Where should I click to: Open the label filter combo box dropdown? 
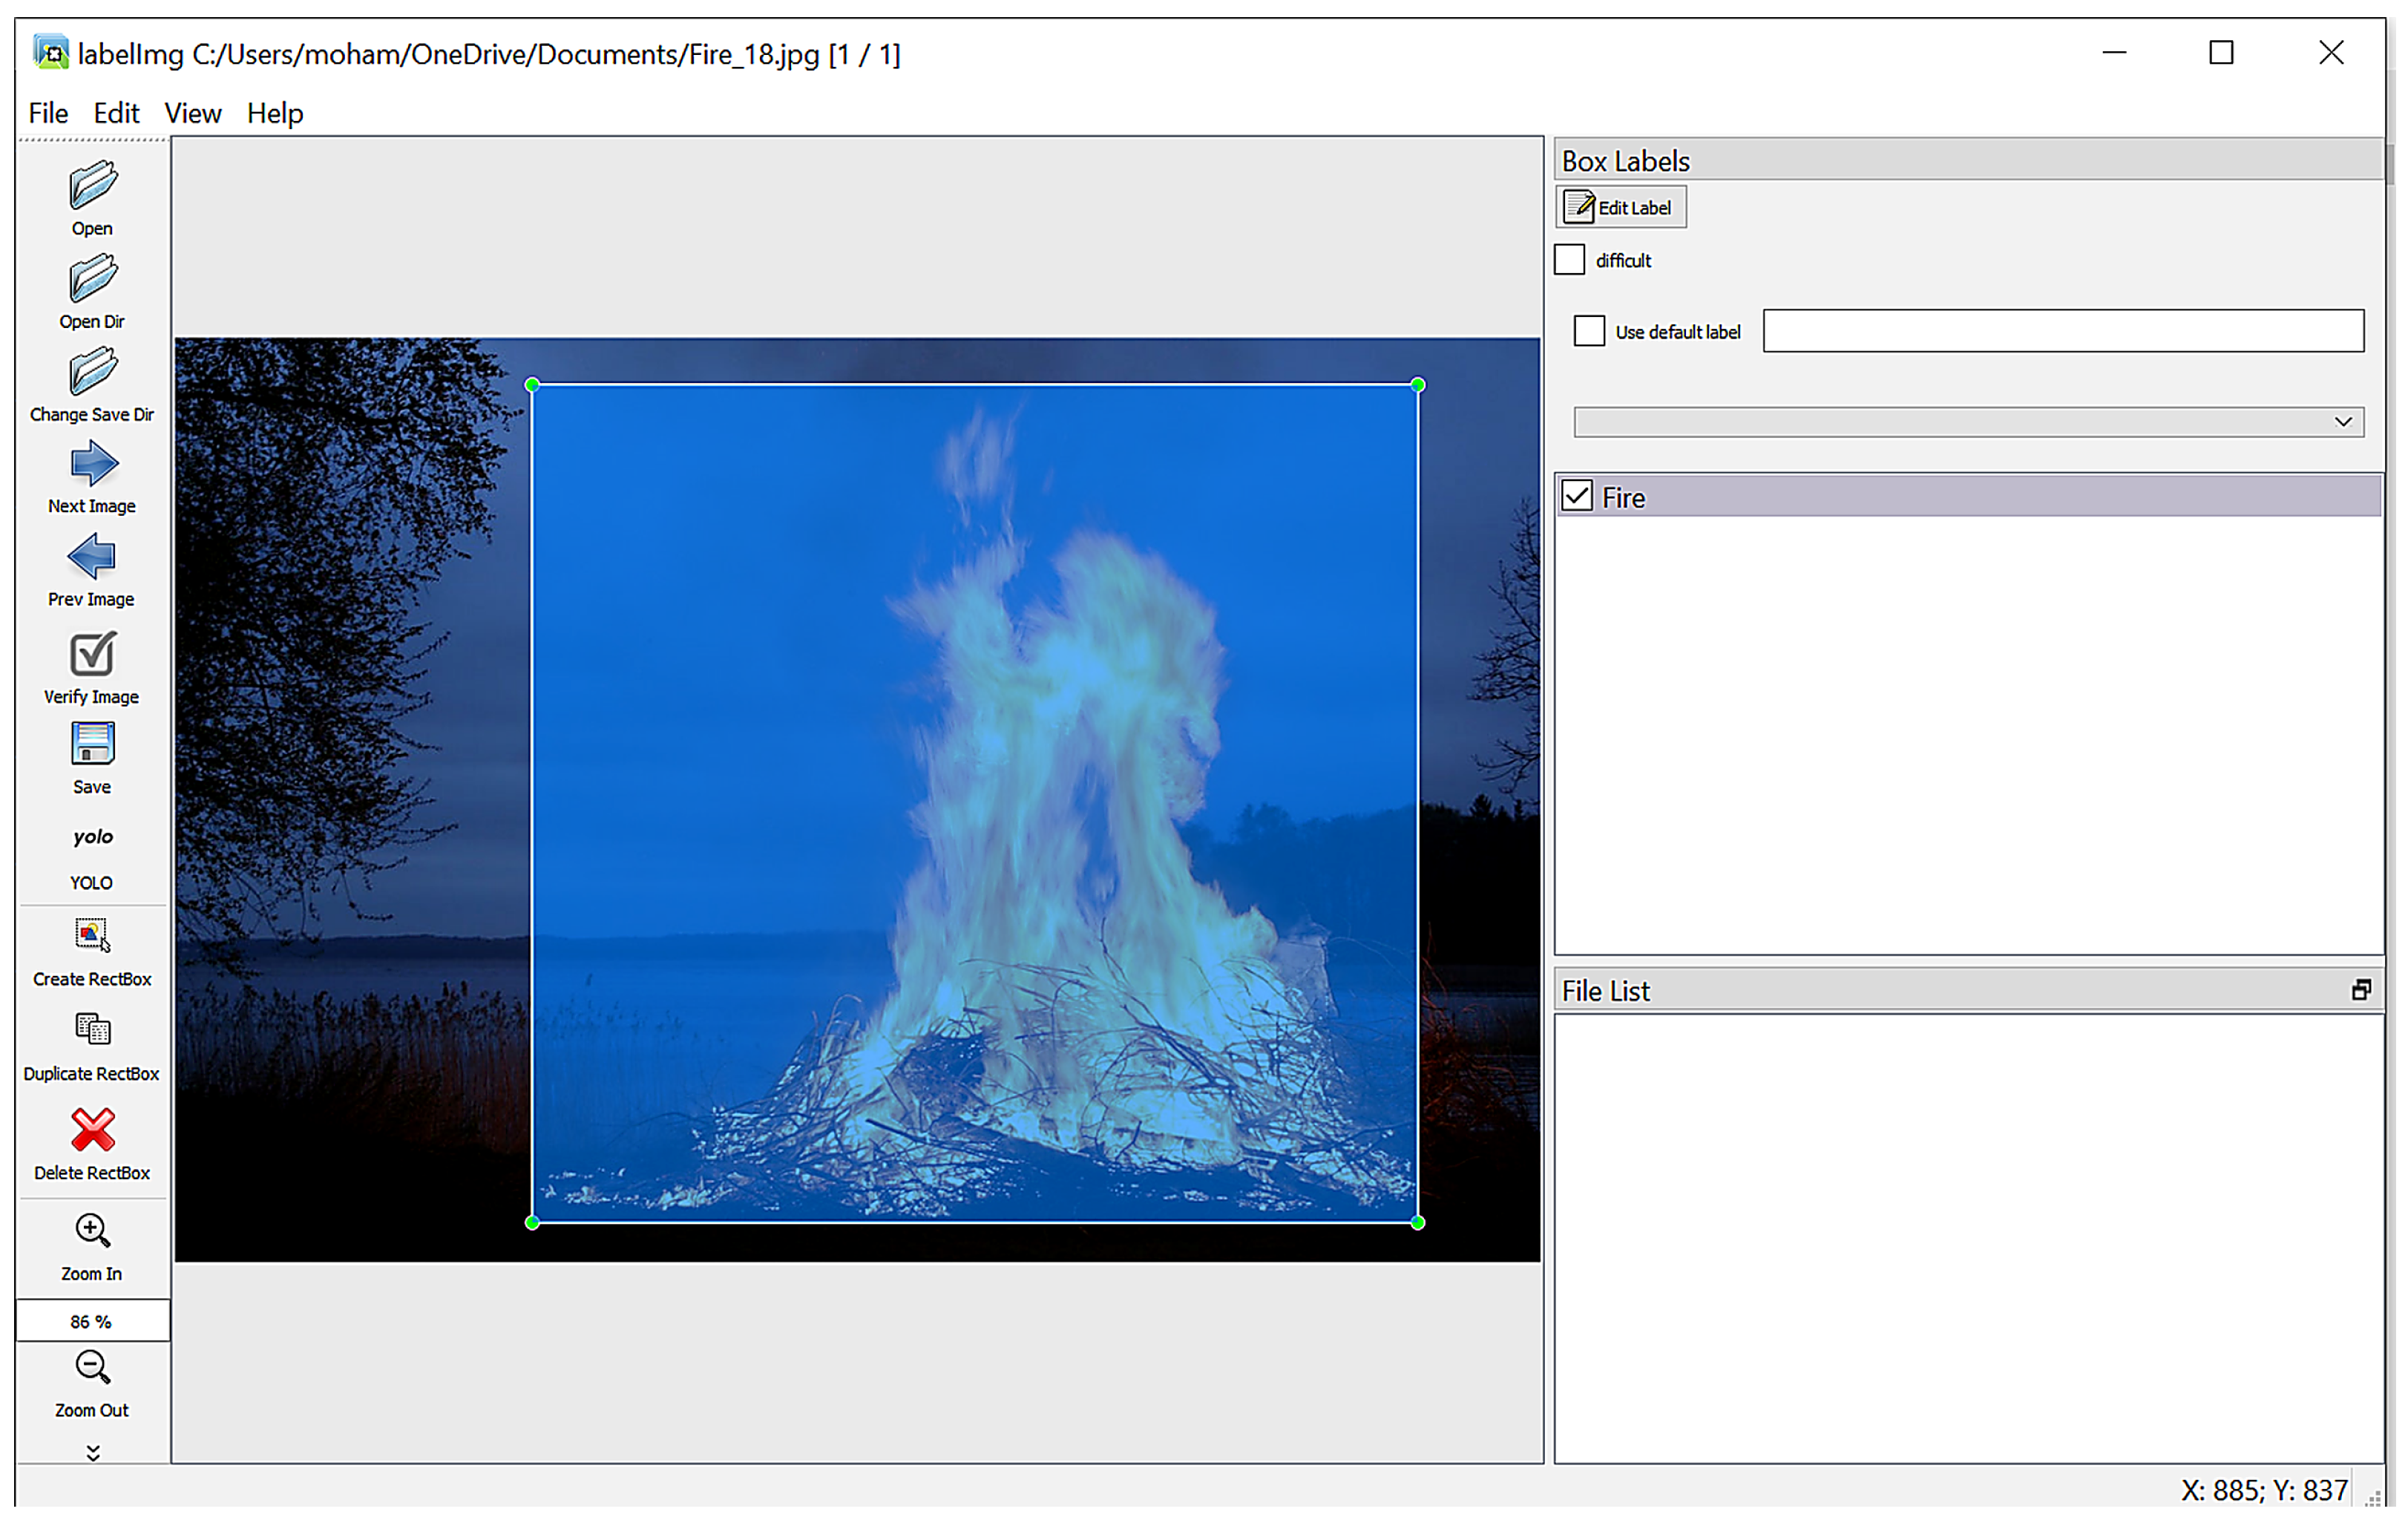(x=2342, y=422)
